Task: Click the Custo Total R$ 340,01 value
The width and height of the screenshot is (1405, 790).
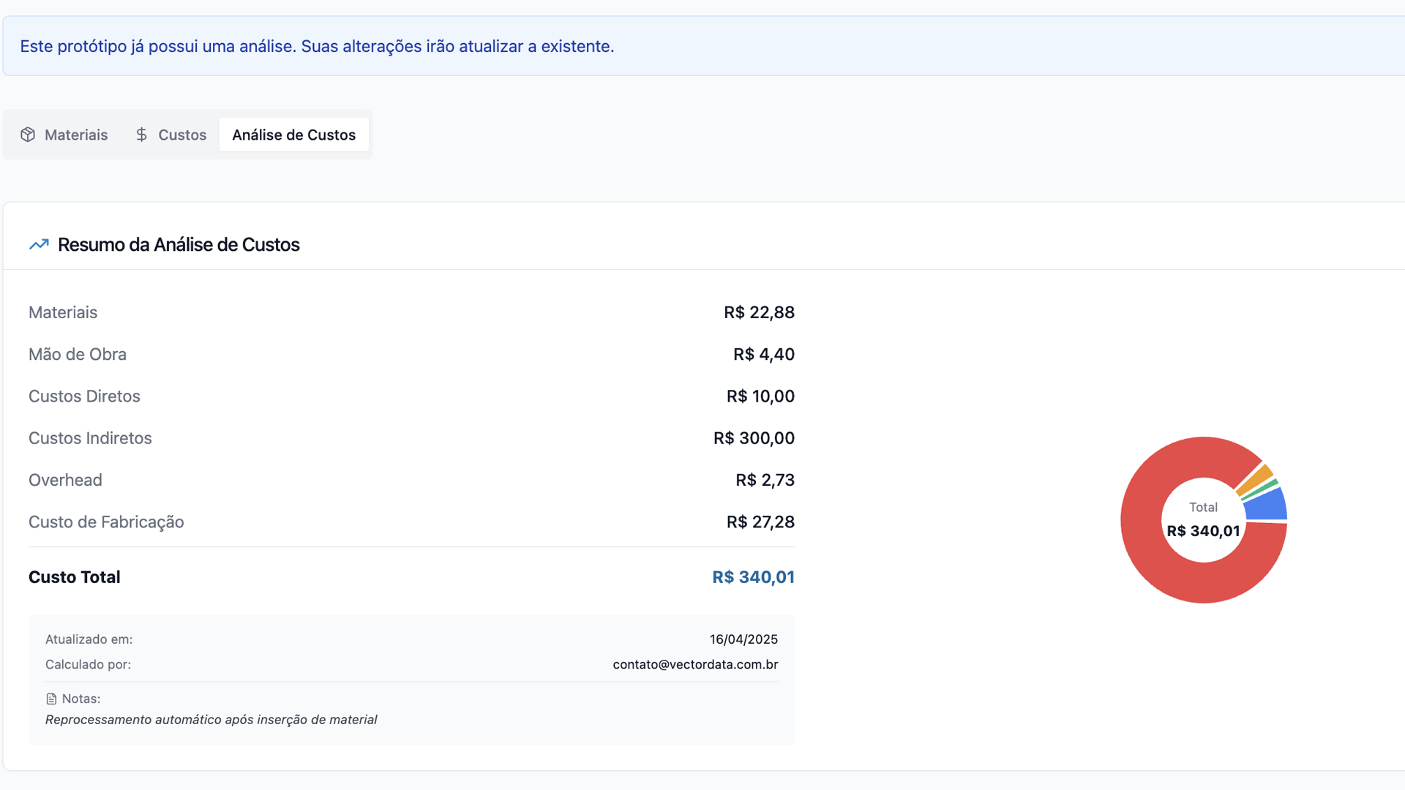Action: (x=753, y=577)
